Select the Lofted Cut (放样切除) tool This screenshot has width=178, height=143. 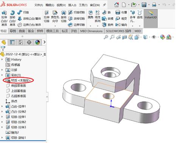[x=76, y=19]
